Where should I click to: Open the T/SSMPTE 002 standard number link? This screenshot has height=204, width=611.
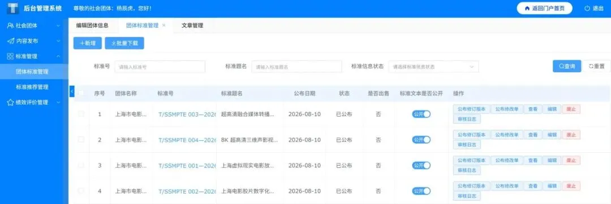(187, 191)
